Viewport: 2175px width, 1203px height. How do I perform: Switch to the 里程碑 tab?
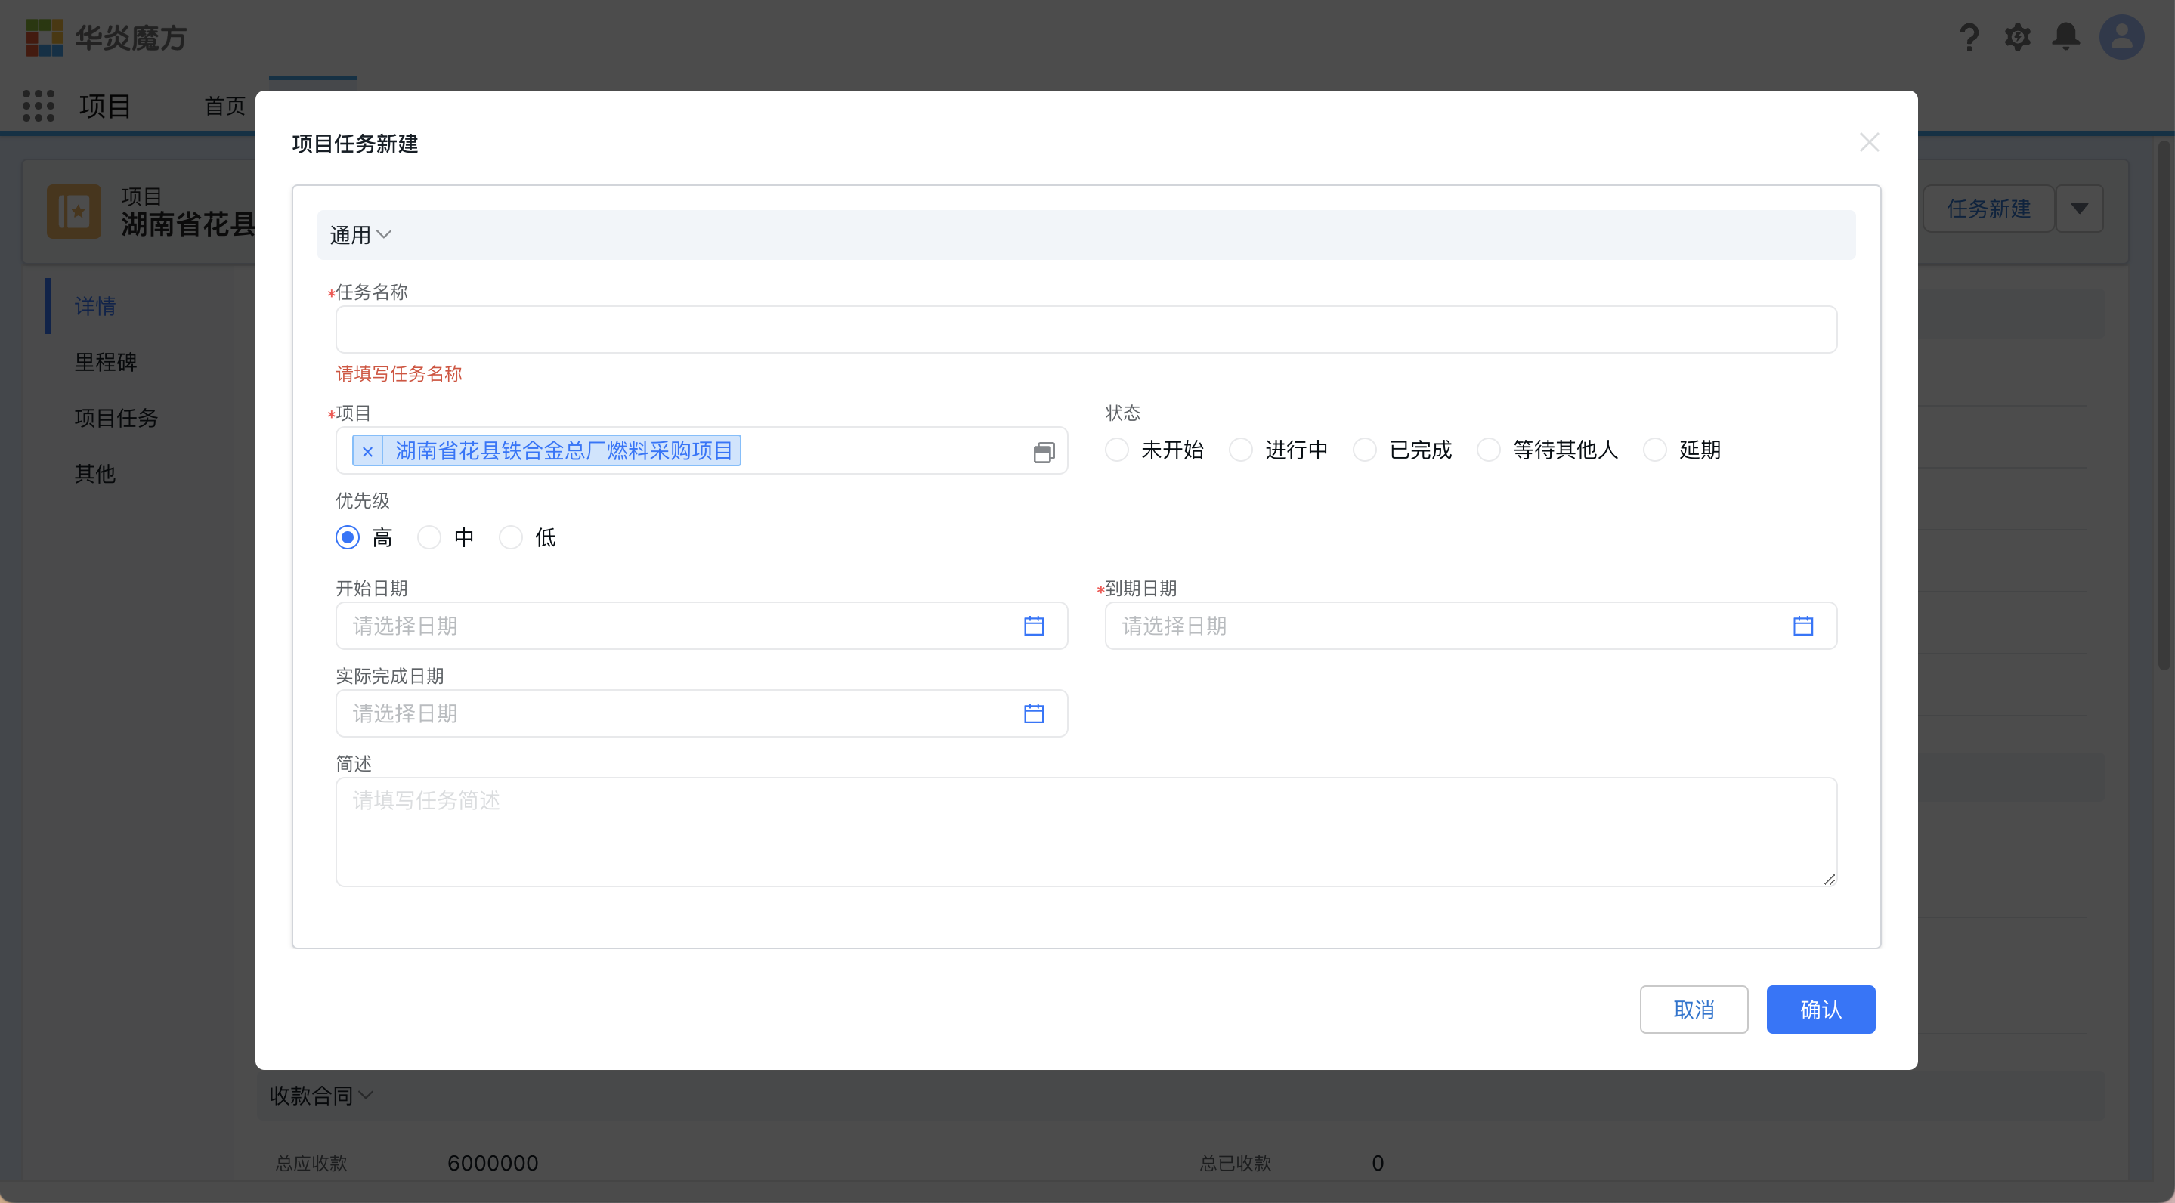106,362
